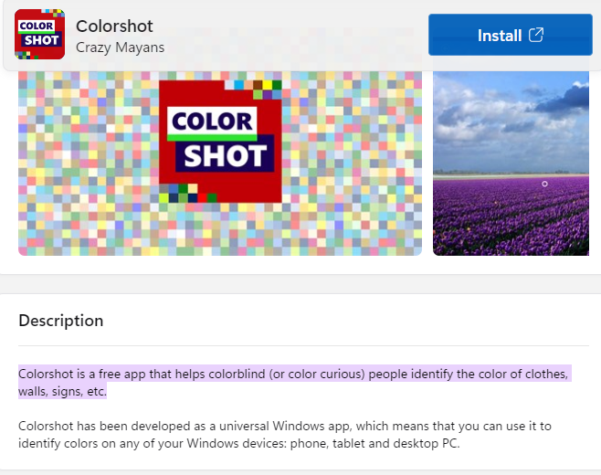601x475 pixels.
Task: Click the text "phone, tablet and desktop PC"
Action: coord(364,444)
